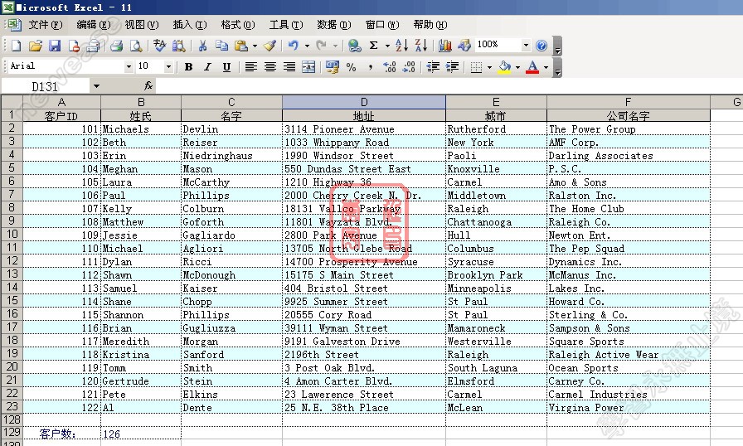Click the Name Box showing D131
This screenshot has width=743, height=446.
[45, 86]
